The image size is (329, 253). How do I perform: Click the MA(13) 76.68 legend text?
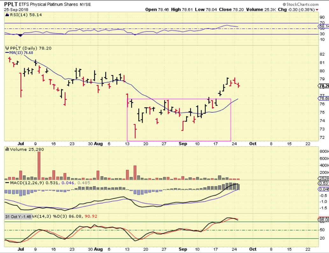coord(21,53)
